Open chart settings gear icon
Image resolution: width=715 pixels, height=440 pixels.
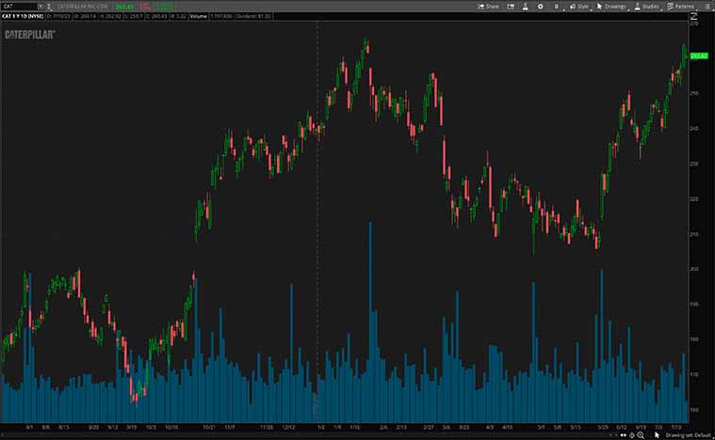point(540,6)
